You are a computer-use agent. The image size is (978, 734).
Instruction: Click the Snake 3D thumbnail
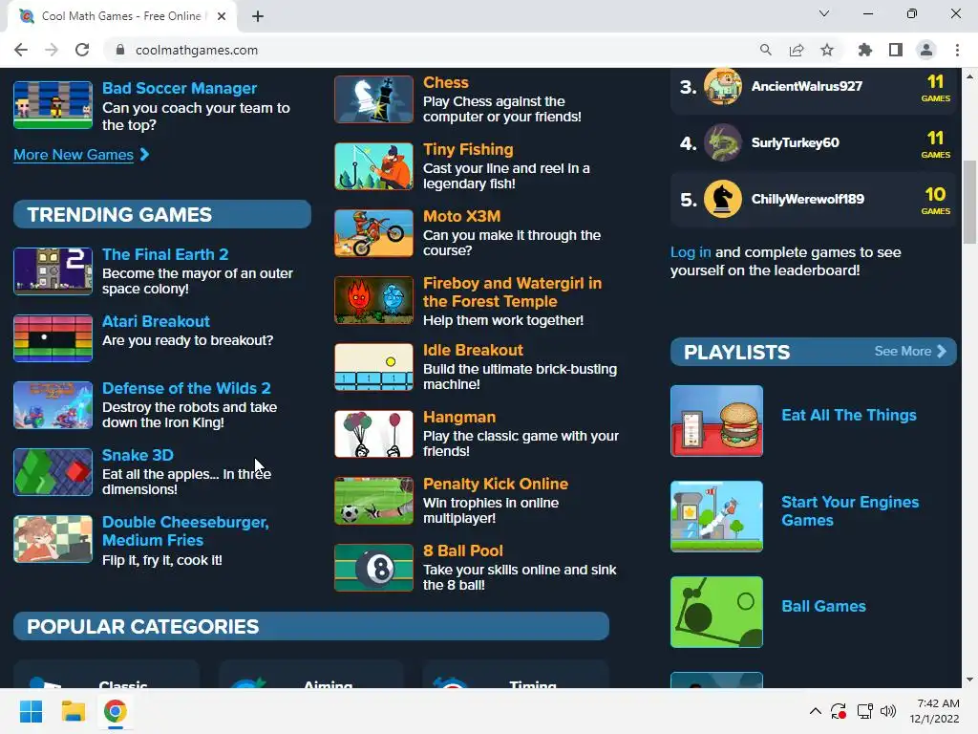tap(53, 472)
